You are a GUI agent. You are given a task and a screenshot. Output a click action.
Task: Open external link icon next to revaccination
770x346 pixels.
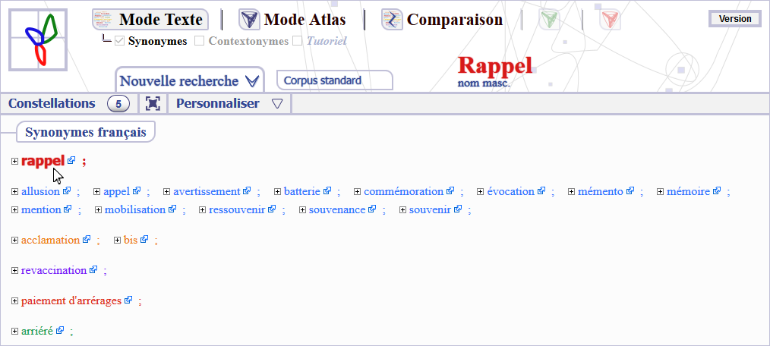93,269
